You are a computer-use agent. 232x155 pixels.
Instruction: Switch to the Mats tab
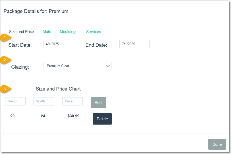[x=47, y=31]
